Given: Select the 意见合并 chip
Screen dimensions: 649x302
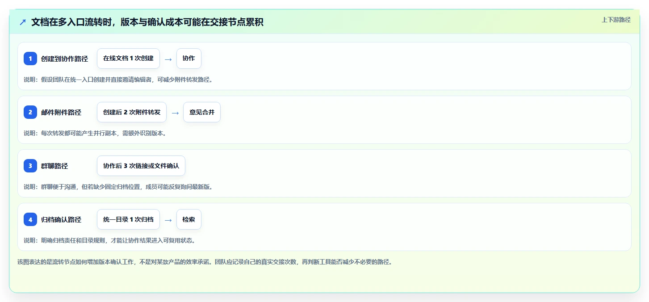Looking at the screenshot, I should (x=202, y=112).
